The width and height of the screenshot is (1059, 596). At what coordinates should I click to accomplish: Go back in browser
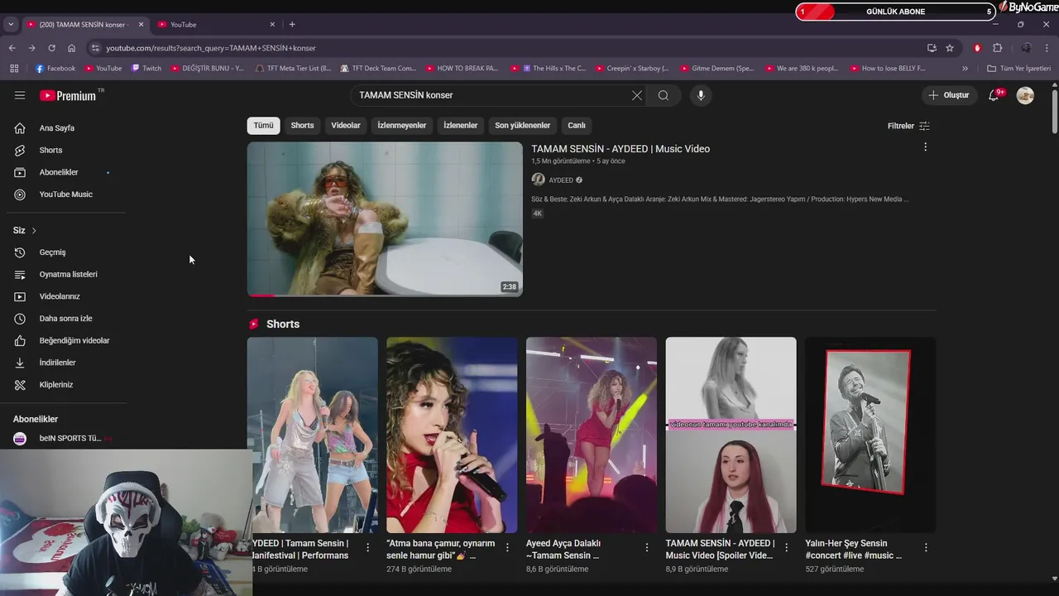coord(12,48)
